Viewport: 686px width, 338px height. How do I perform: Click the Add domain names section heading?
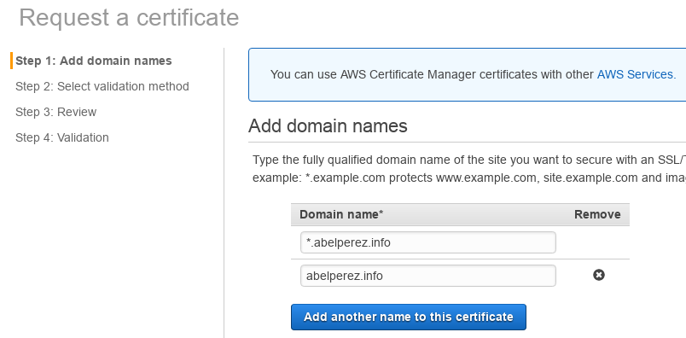click(328, 126)
